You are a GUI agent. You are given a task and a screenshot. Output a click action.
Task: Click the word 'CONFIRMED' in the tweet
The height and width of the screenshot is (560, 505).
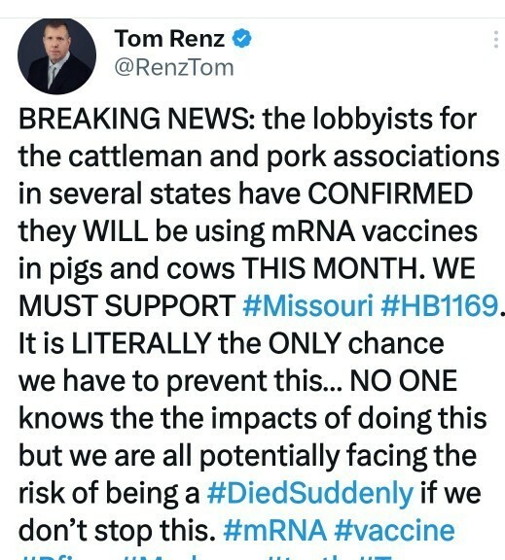[390, 193]
